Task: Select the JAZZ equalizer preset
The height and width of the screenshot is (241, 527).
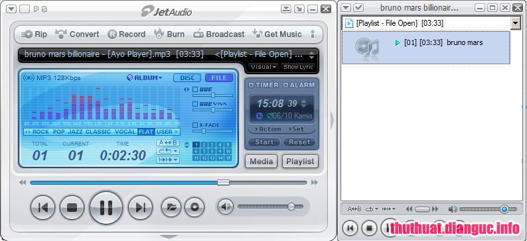Action: coord(75,132)
